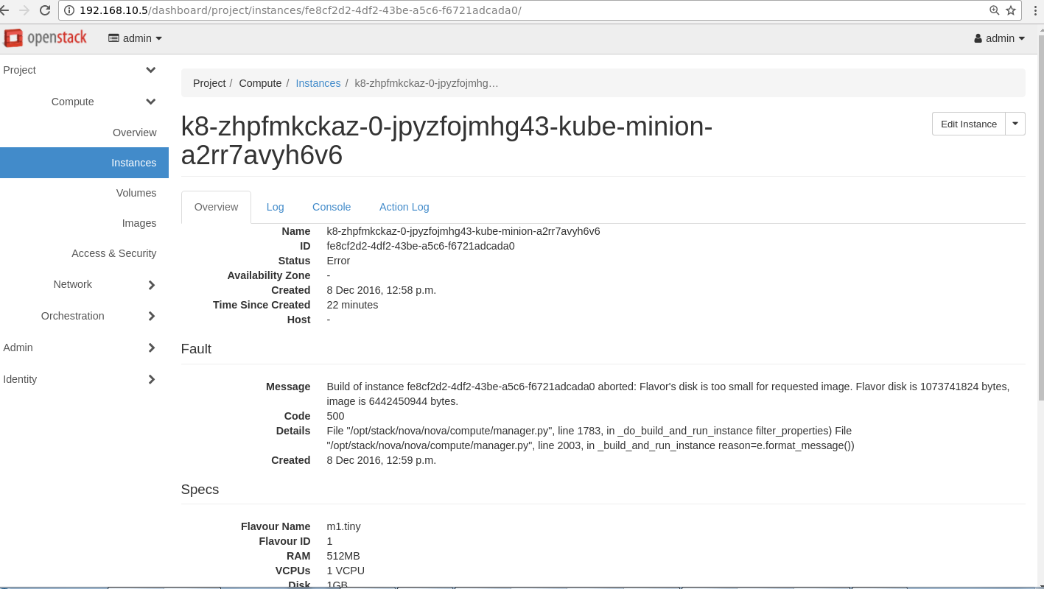
Task: Click the instance created date 12:58 p.m.
Action: pyautogui.click(x=382, y=290)
